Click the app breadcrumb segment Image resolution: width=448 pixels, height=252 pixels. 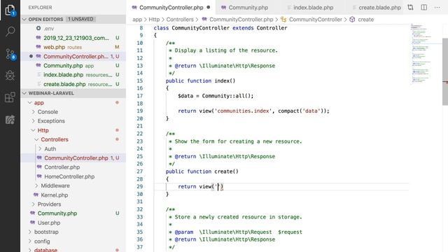coord(137,20)
